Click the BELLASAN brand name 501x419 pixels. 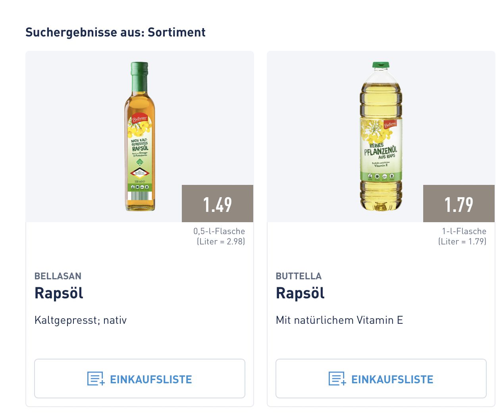(58, 276)
